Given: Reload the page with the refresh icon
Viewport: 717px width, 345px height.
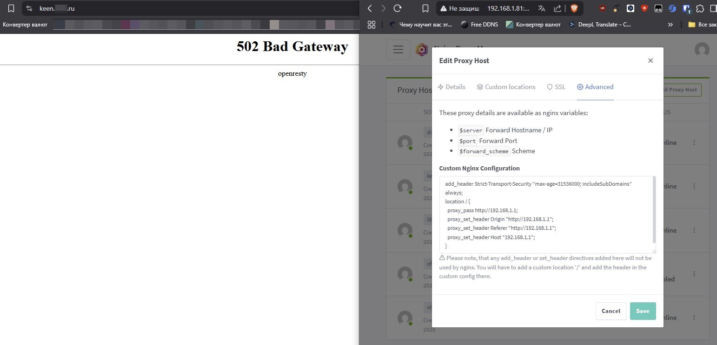Looking at the screenshot, I should coord(398,8).
